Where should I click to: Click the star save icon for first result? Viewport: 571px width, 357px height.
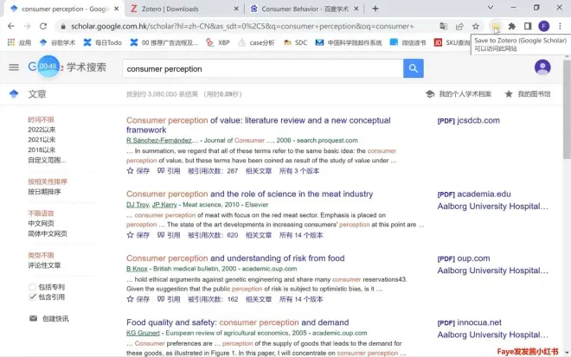[x=130, y=170]
